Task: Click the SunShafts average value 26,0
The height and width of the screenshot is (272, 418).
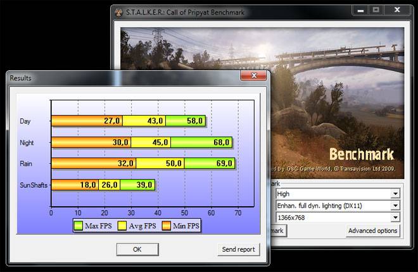Action: click(110, 185)
